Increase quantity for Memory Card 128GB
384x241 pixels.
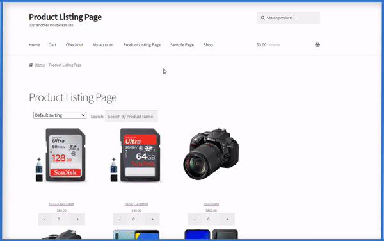click(x=77, y=219)
